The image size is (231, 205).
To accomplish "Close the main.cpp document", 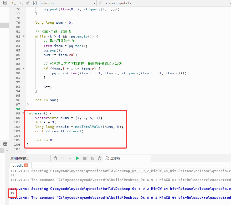I will pyautogui.click(x=100, y=3).
